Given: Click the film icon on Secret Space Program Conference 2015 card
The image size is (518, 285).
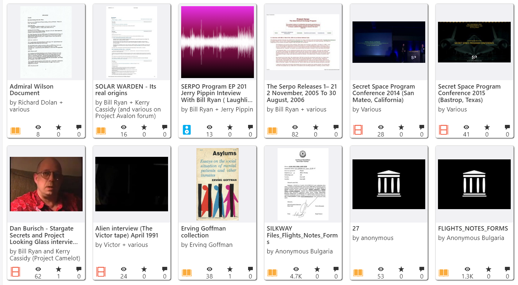Looking at the screenshot, I should click(x=443, y=130).
